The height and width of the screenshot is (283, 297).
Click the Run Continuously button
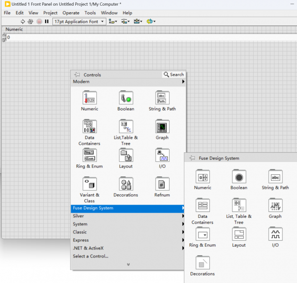30,21
